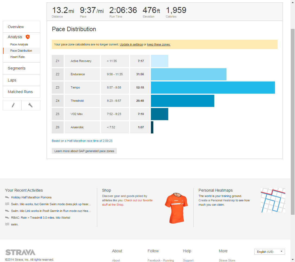Screen dimensions: 295x262
Task: Open the English (US) language dropdown
Action: (270, 252)
